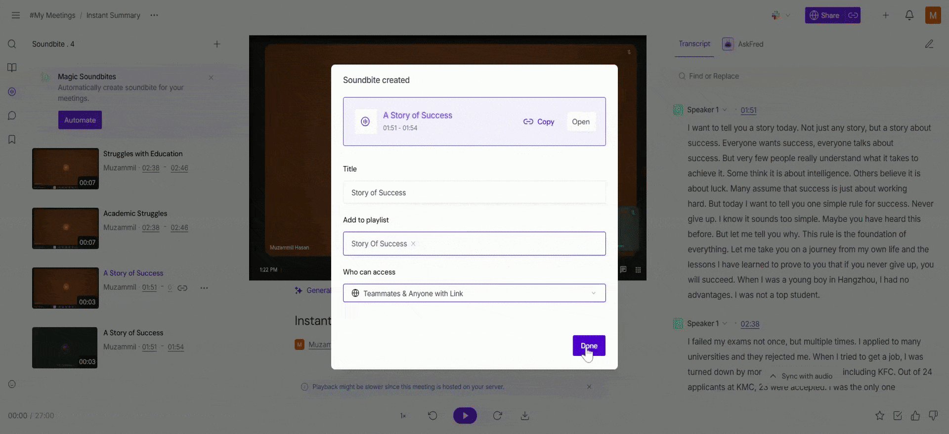Click the video grid view icon
949x434 pixels.
click(x=638, y=270)
